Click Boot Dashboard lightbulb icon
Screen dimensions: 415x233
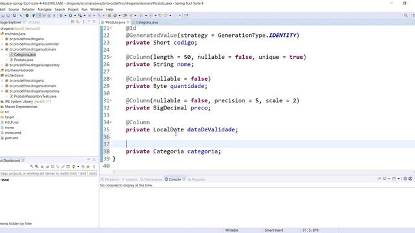tap(73, 166)
